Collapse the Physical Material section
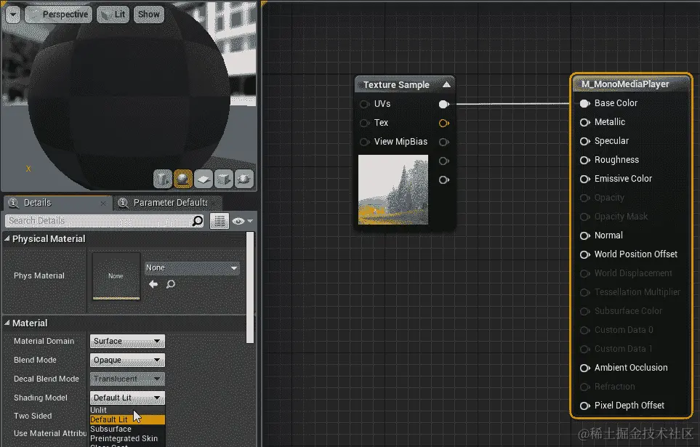This screenshot has height=447, width=700. (x=7, y=239)
